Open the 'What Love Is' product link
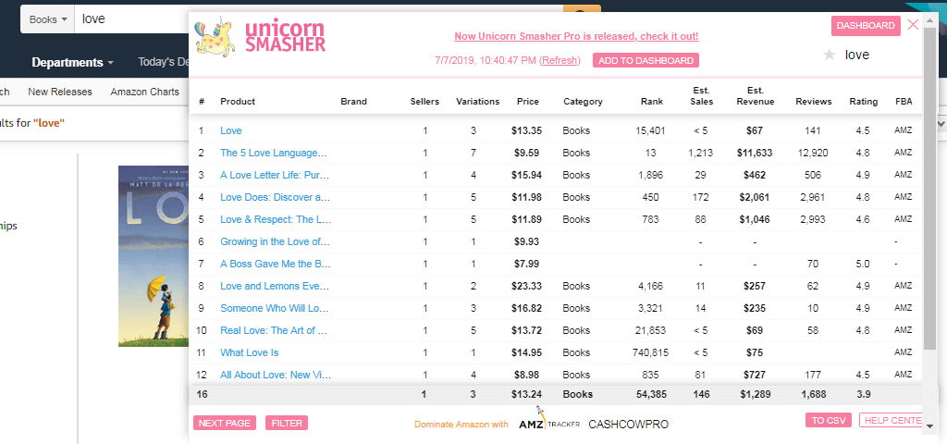The width and height of the screenshot is (947, 444). coord(250,352)
